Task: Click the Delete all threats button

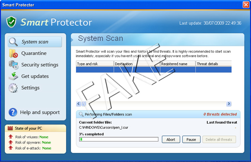Action: (219, 140)
